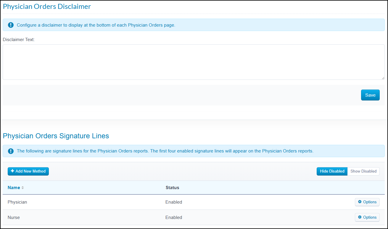Image resolution: width=388 pixels, height=229 pixels.
Task: Click the Enabled status in the Physician row
Action: point(174,202)
